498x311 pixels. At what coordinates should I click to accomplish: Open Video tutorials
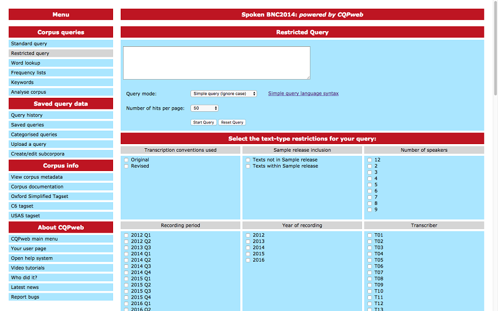(x=61, y=268)
